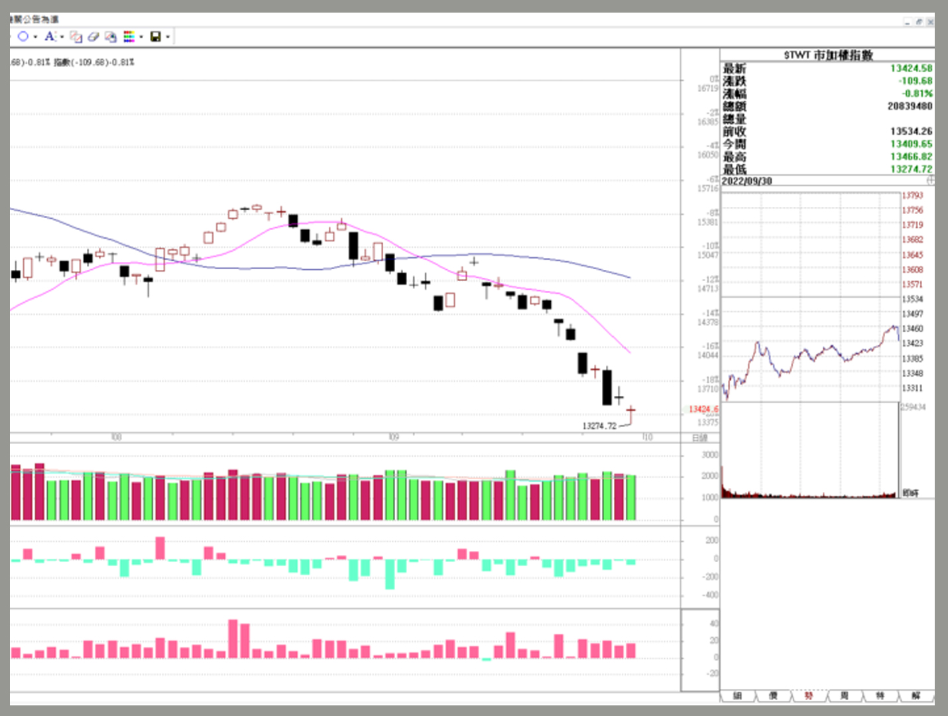Click the $TWT 市加權指數 title
Viewport: 948px width, 716px height.
828,55
